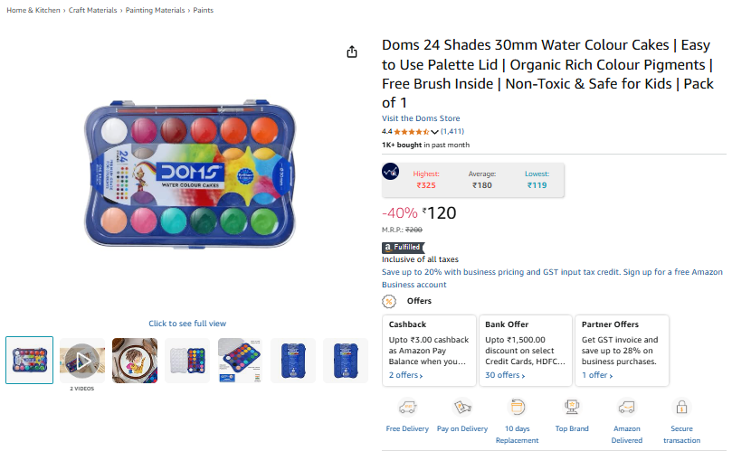
Task: Click the Pay on Delivery icon
Action: pyautogui.click(x=462, y=407)
